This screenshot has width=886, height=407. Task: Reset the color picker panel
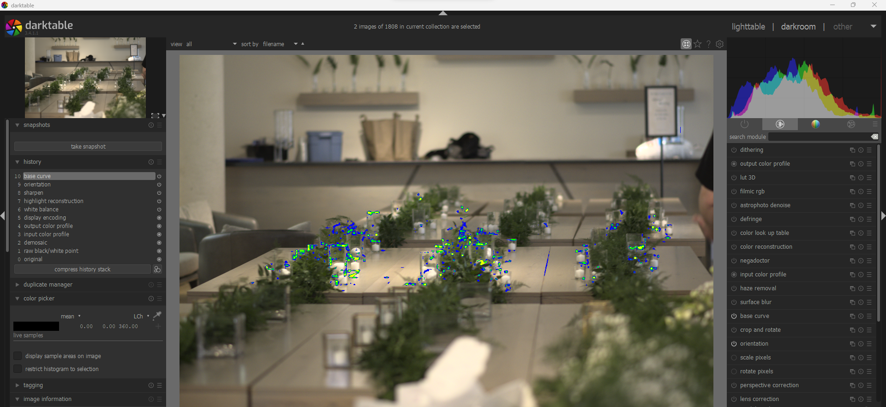[151, 299]
